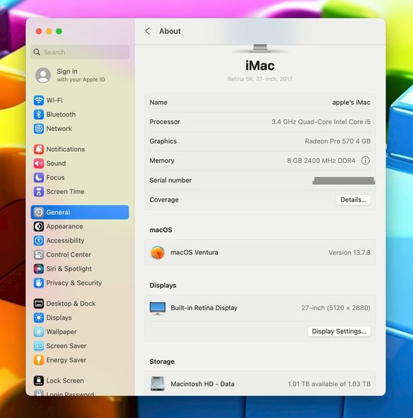Screen dimensions: 413x418
Task: Click the macOS Ventura name text
Action: click(194, 252)
